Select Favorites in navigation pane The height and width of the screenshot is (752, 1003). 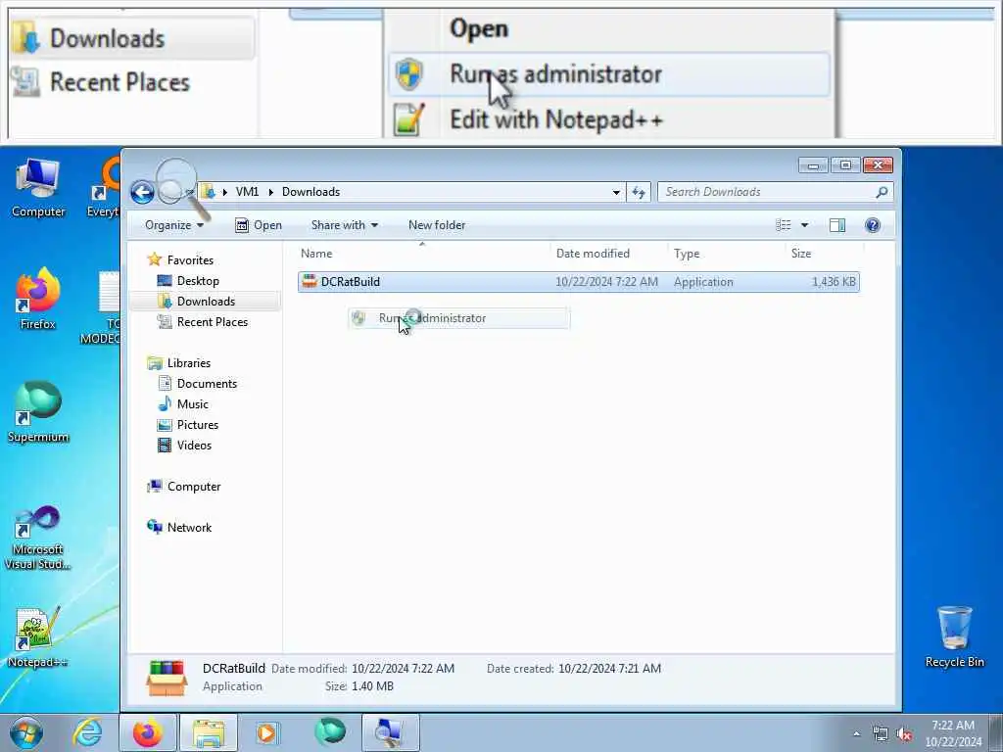(x=190, y=260)
